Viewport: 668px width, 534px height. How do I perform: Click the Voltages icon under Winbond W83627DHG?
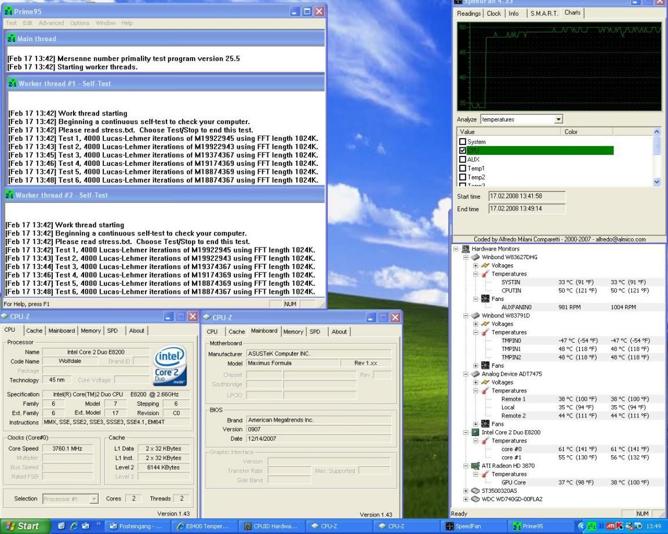point(485,266)
